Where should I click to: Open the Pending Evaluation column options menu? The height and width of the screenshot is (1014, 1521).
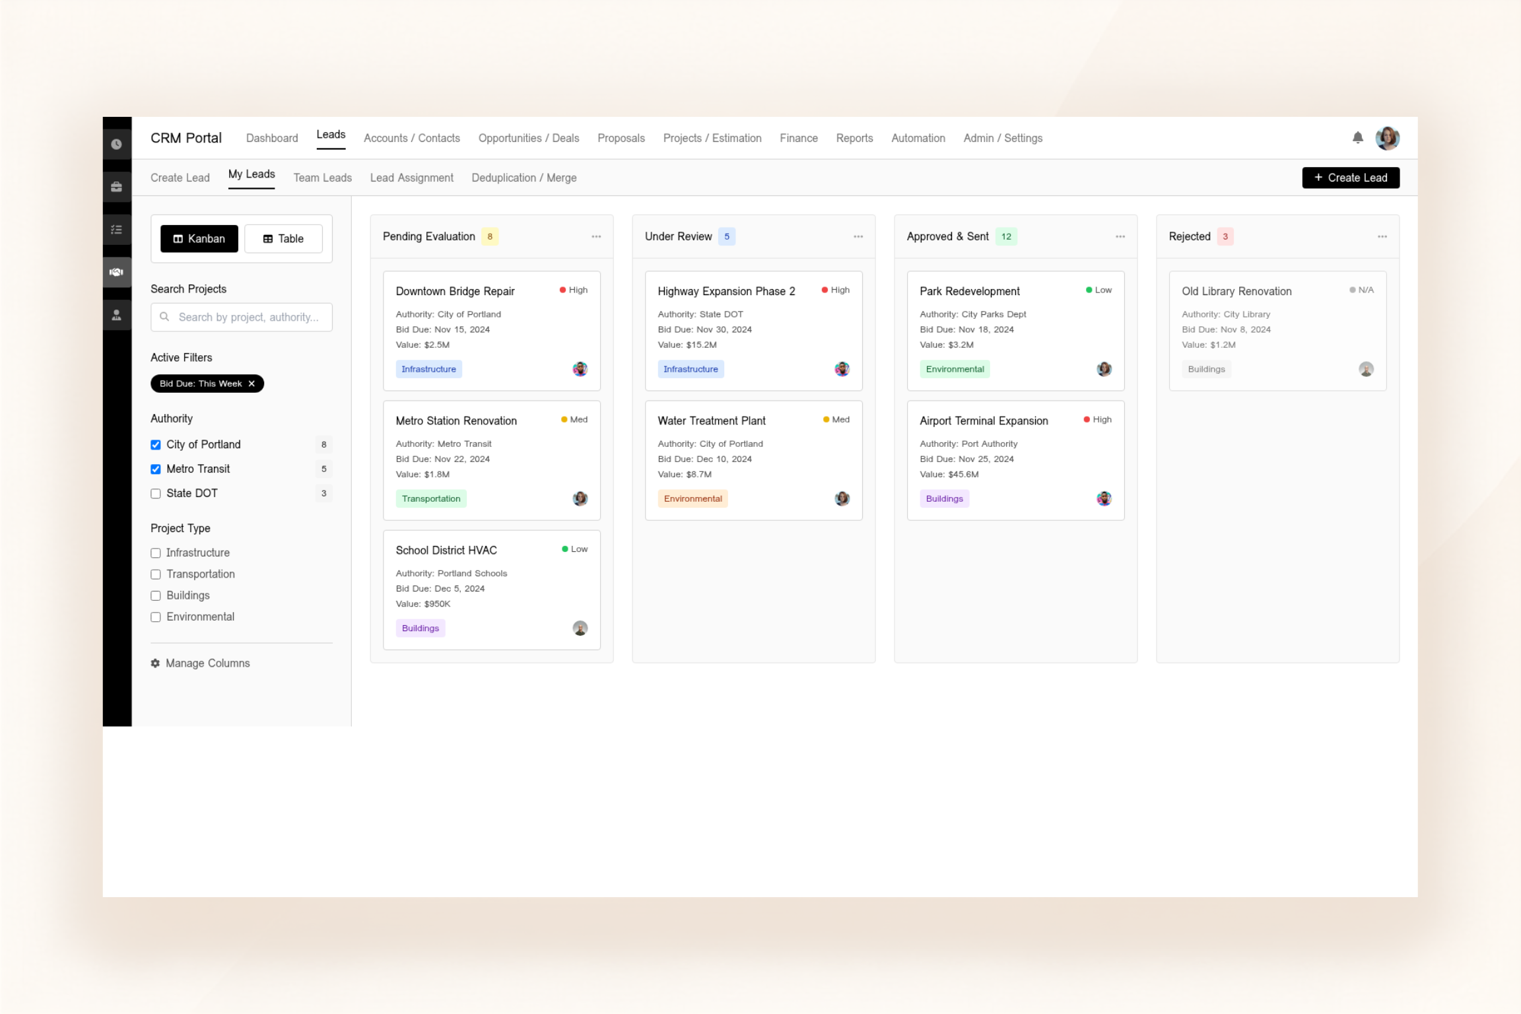pos(596,236)
